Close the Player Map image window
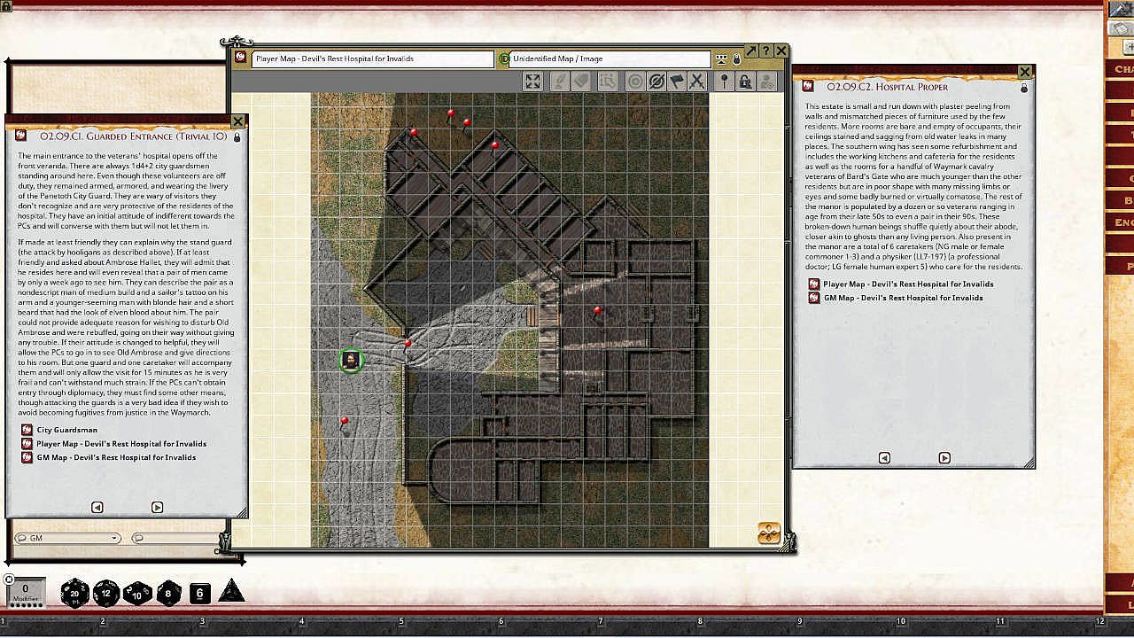This screenshot has height=638, width=1134. 781,51
